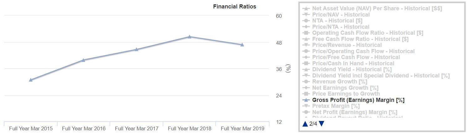Toggle the Net Profit (Earnings) Margin series

coord(355,112)
